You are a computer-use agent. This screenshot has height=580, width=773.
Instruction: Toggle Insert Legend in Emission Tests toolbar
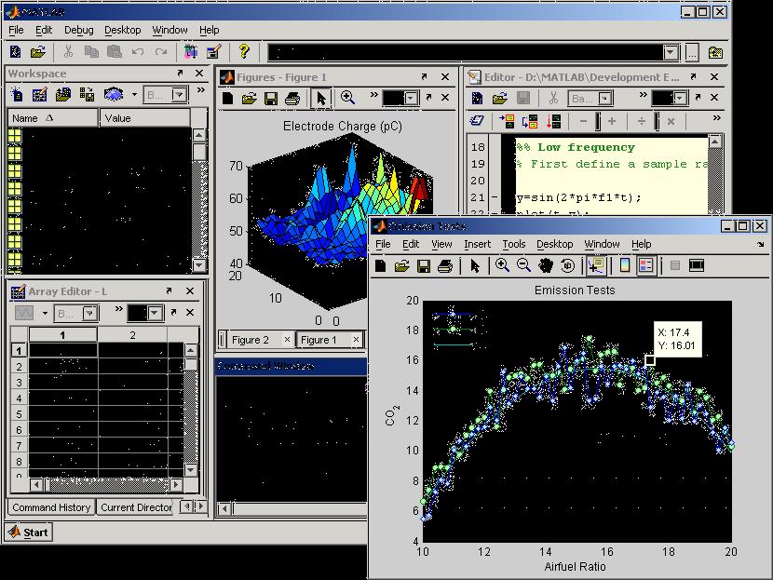click(x=645, y=265)
